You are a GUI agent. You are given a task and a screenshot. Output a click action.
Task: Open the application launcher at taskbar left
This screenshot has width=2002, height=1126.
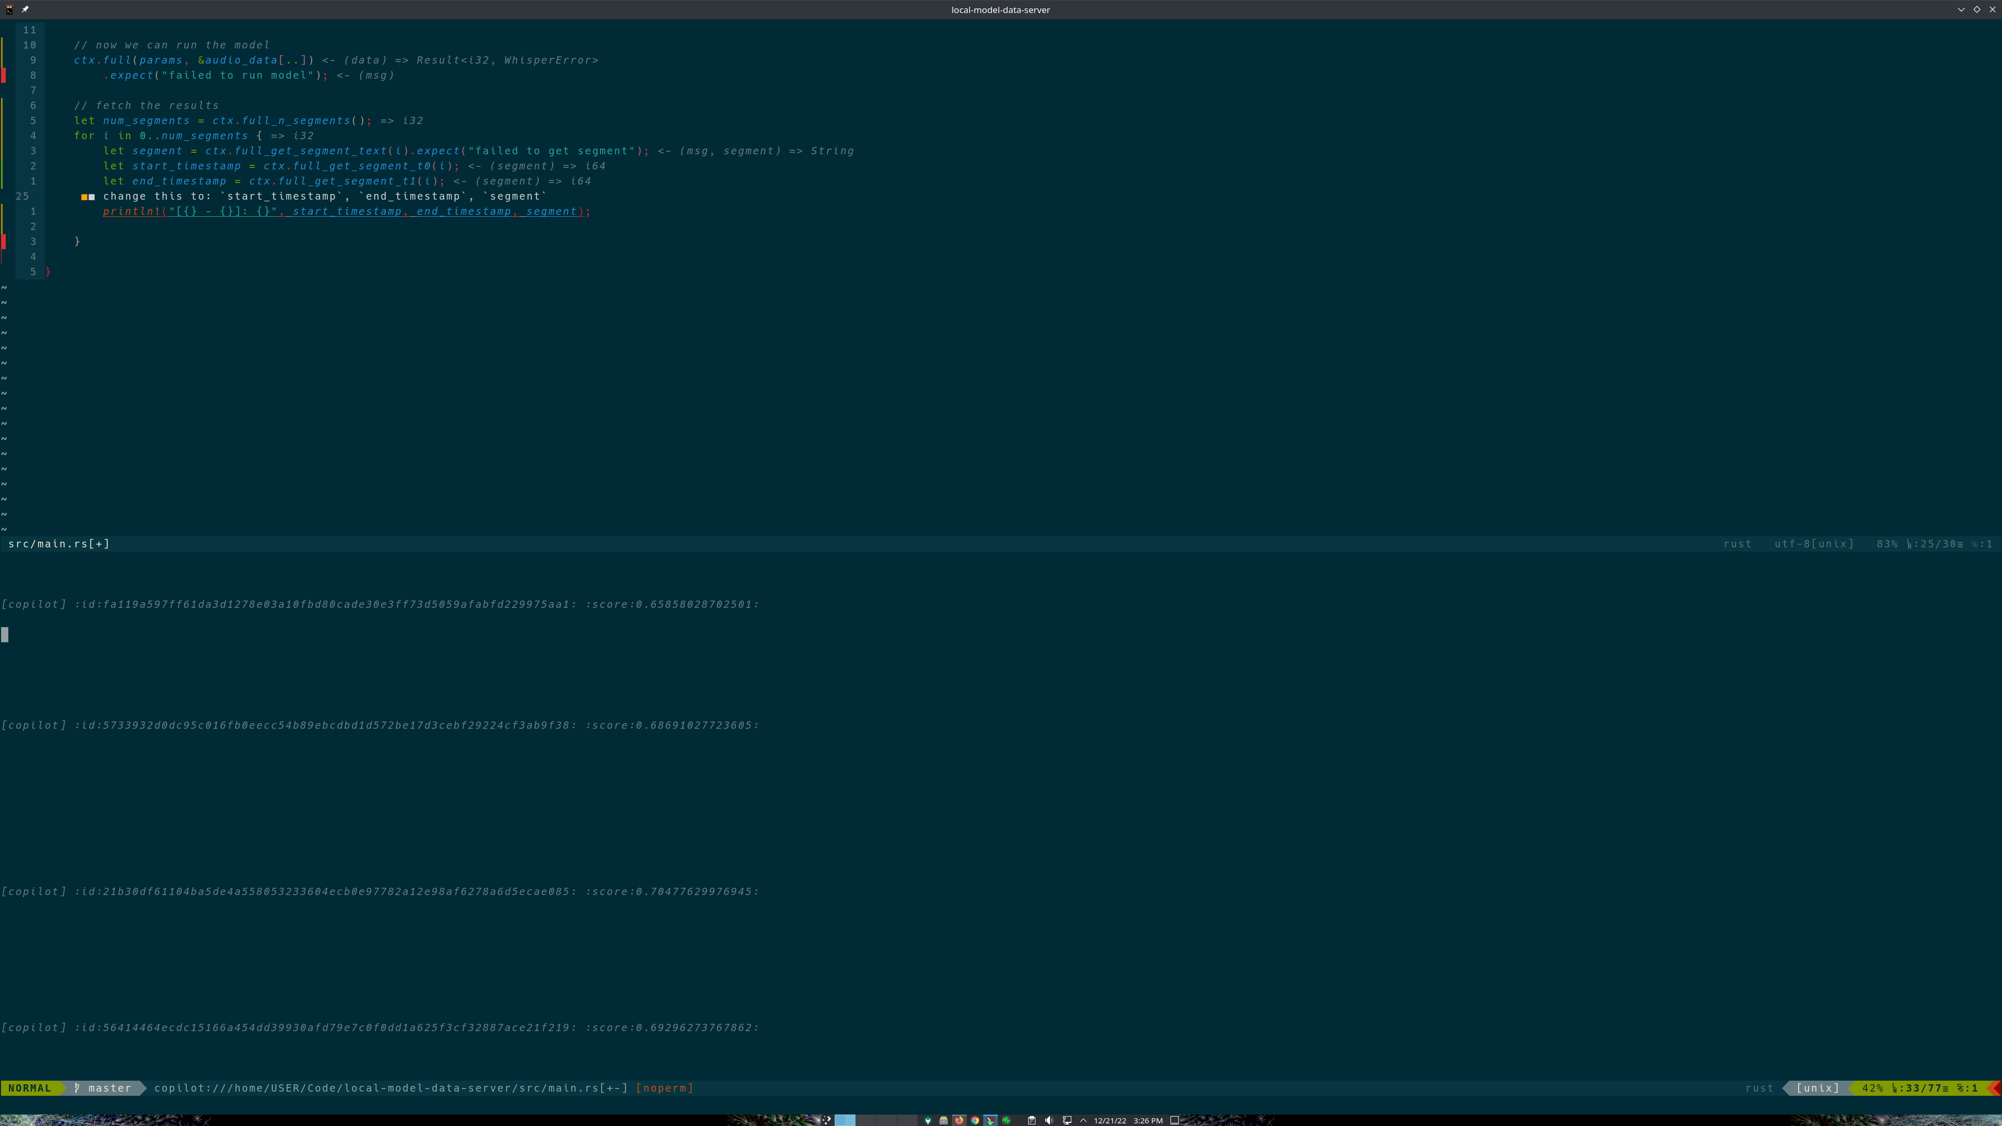pos(827,1121)
